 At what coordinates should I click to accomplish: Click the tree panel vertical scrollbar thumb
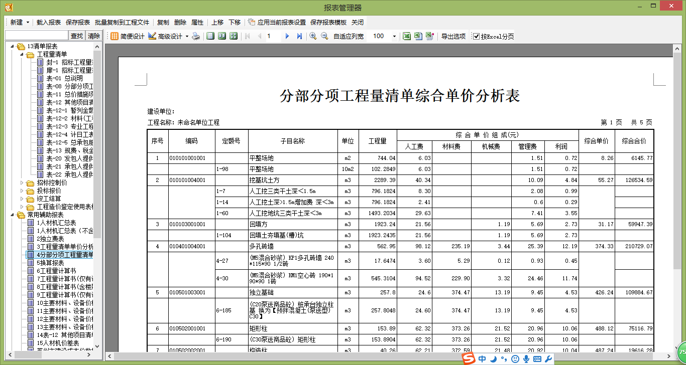pos(97,144)
